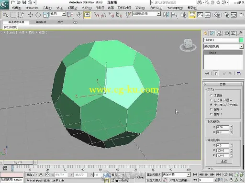Viewport: 245px width, 183px height.
Task: Activate the Select and Rotate tool
Action: (x=38, y=15)
